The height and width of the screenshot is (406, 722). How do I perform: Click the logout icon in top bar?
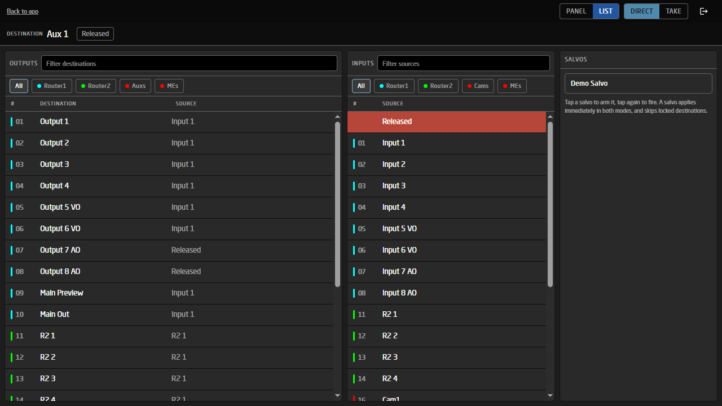[x=704, y=11]
